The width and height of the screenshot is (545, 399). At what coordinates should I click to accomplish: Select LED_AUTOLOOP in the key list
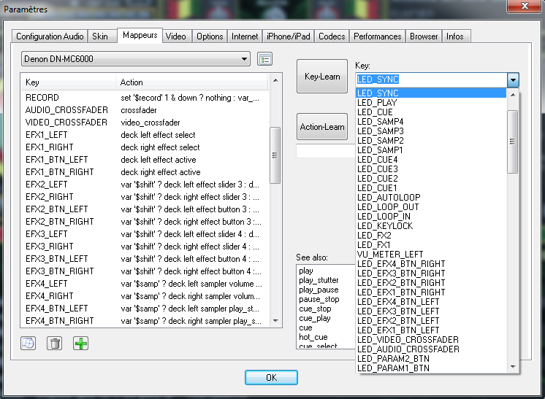pos(389,198)
